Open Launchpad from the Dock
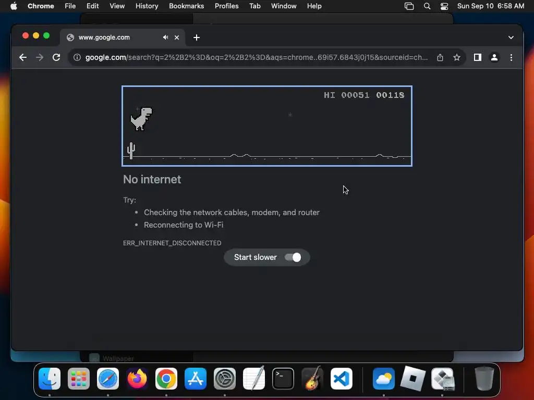 [79, 379]
